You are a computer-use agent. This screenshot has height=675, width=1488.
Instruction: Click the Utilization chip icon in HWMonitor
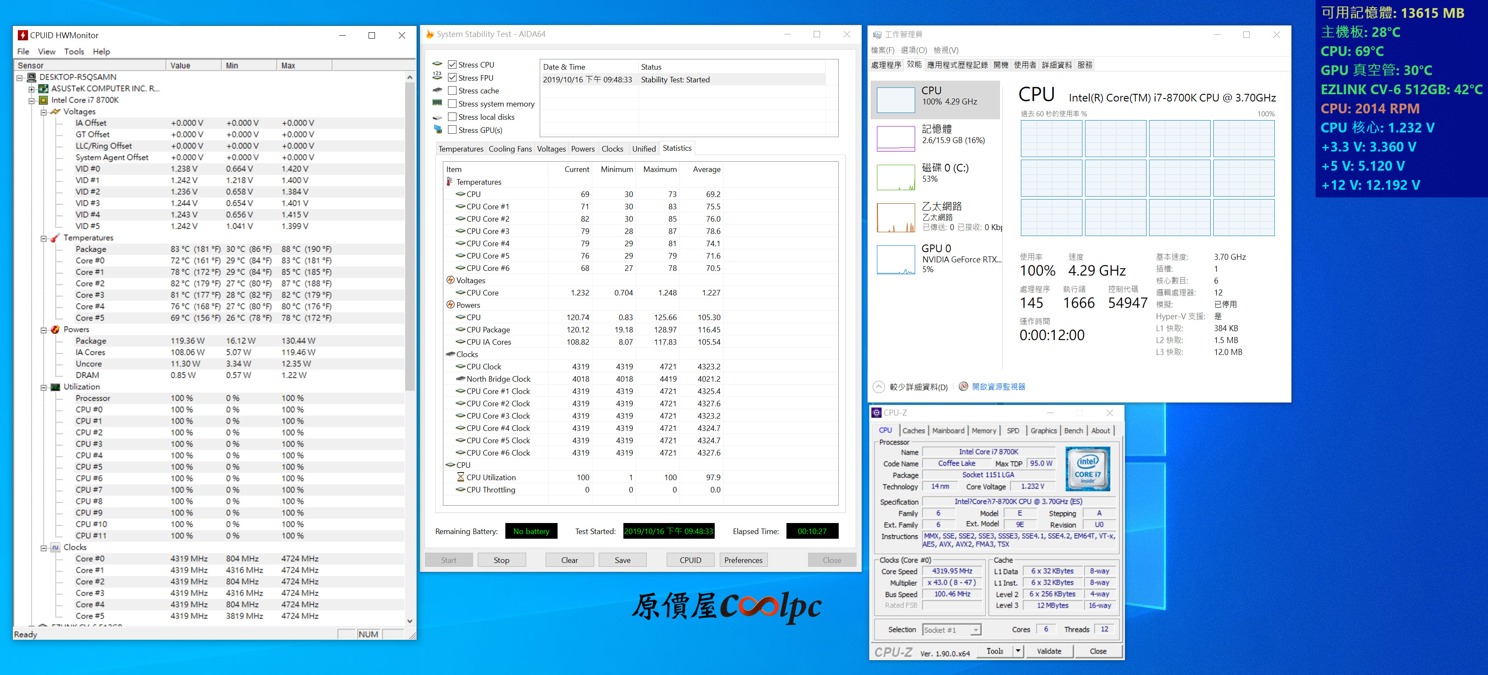tap(56, 387)
